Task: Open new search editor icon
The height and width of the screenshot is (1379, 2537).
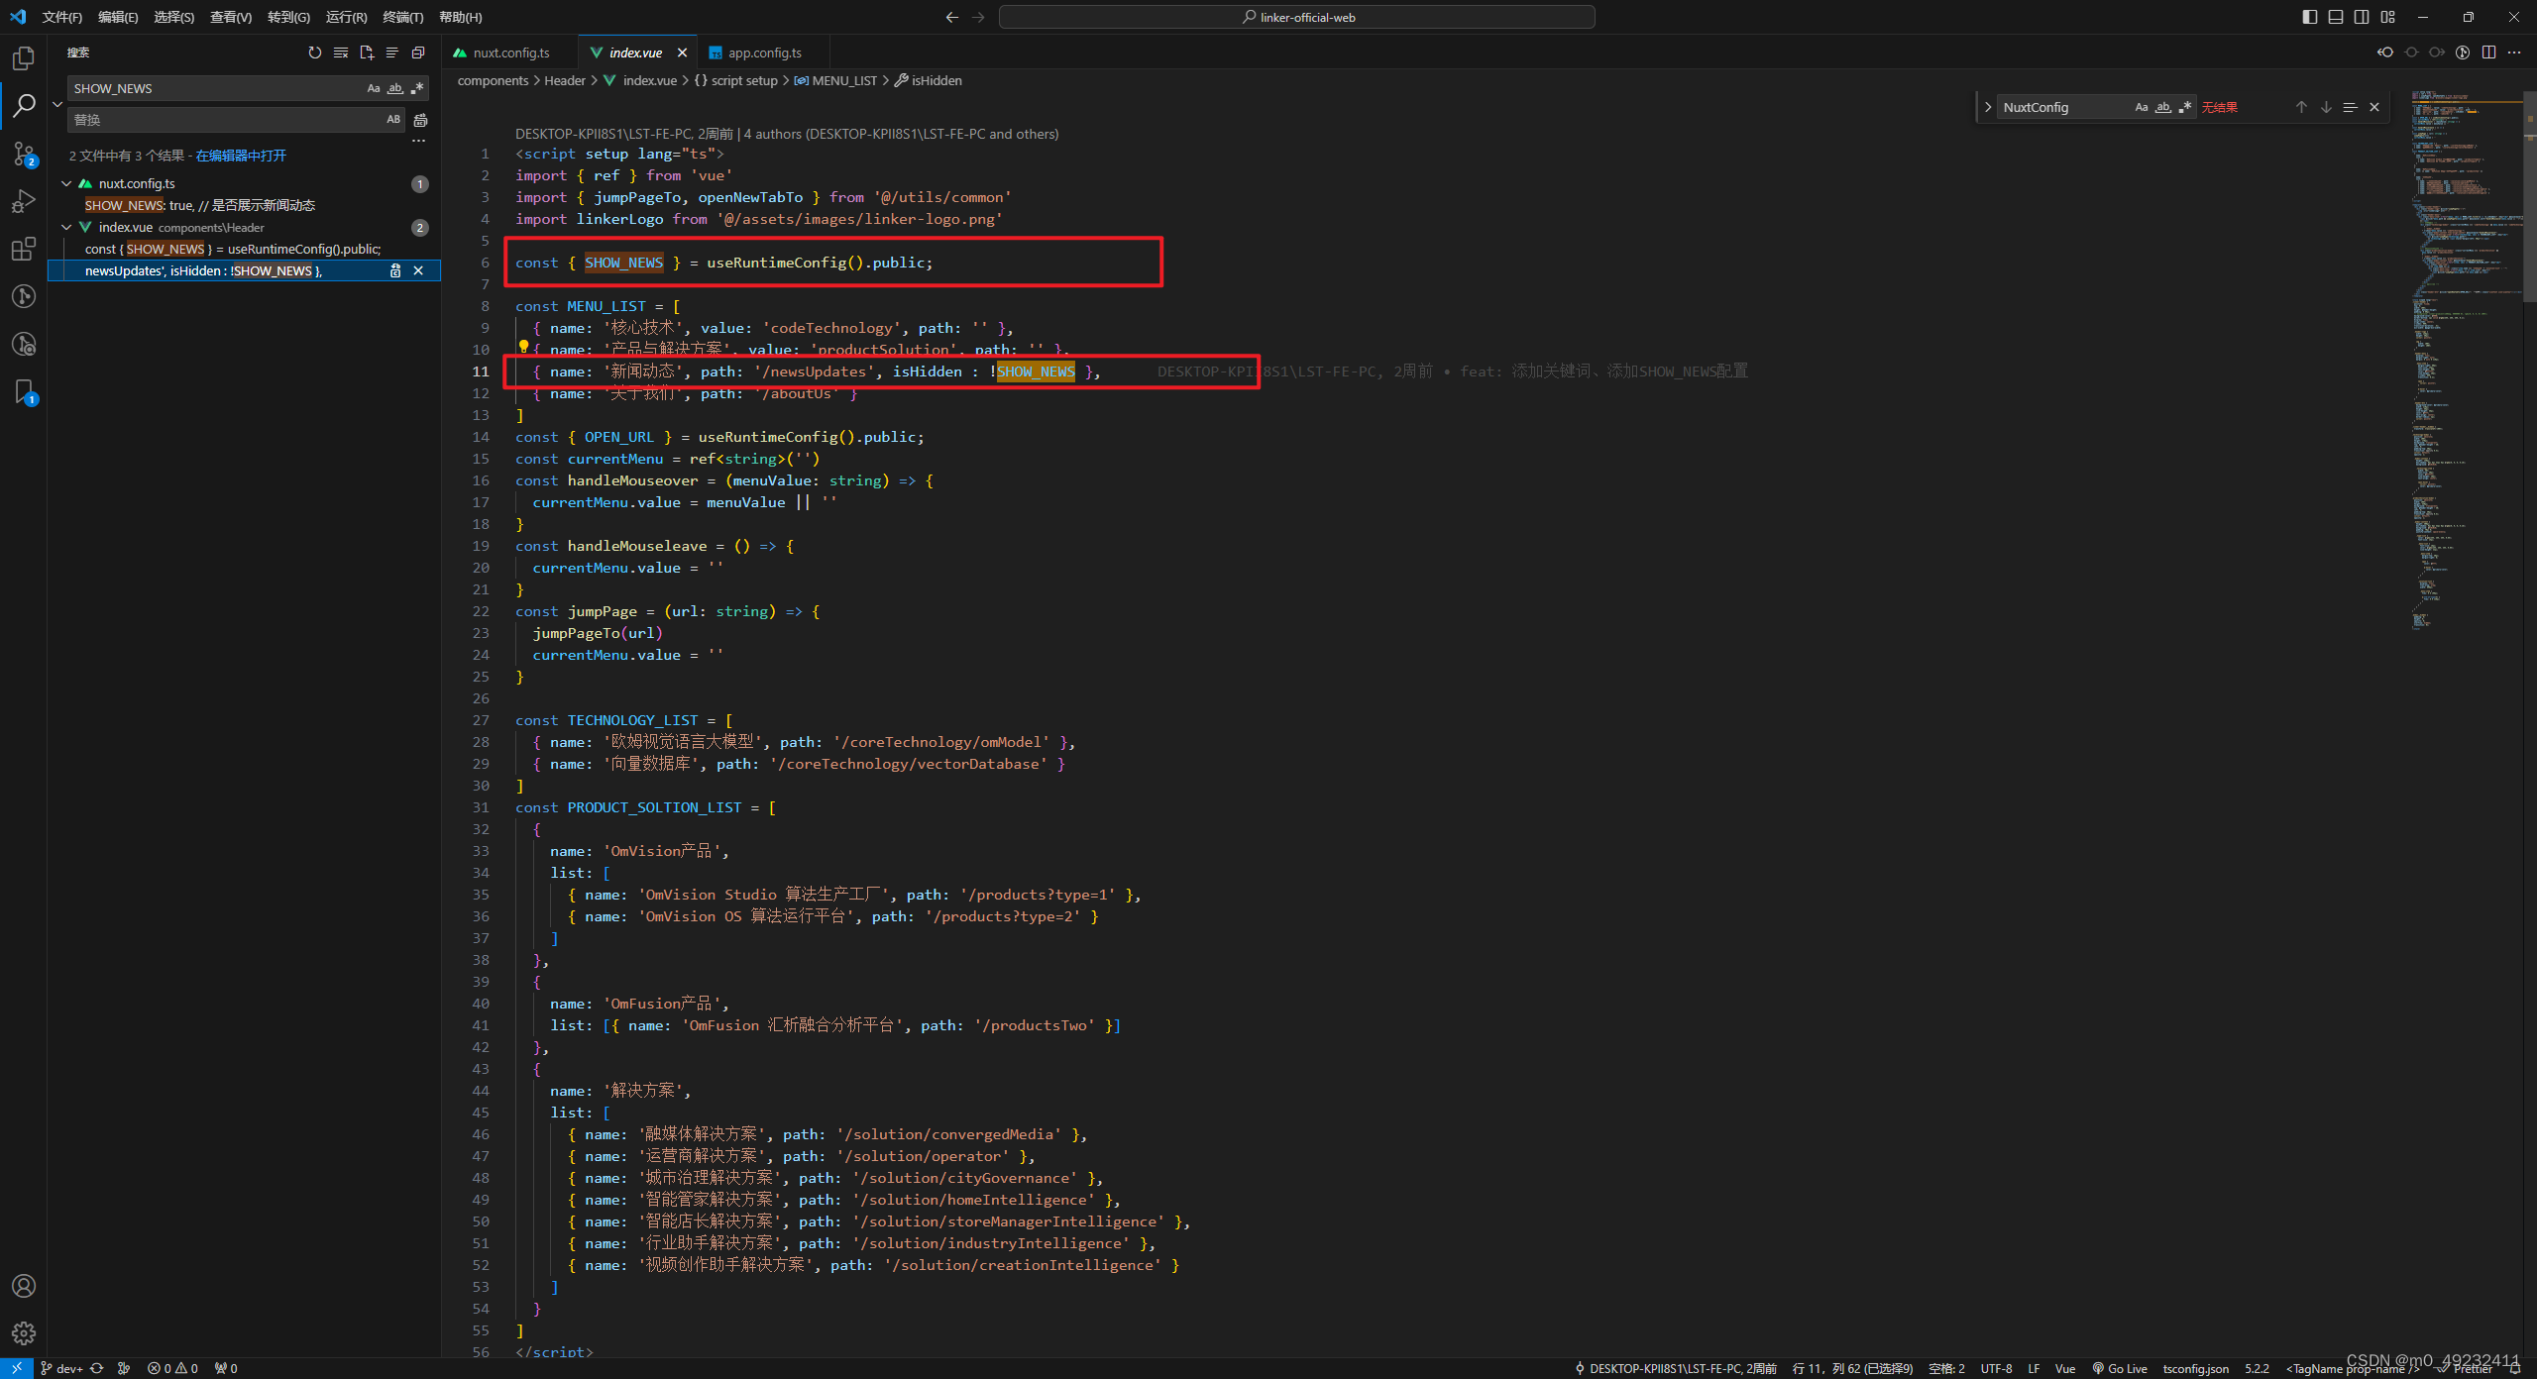Action: coord(367,53)
